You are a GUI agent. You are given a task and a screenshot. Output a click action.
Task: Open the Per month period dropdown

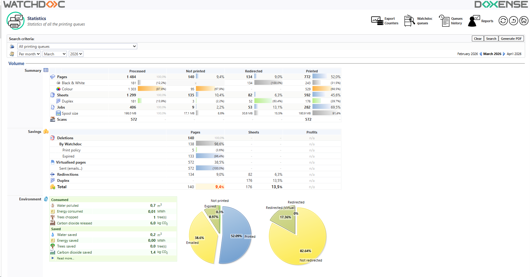(x=29, y=54)
